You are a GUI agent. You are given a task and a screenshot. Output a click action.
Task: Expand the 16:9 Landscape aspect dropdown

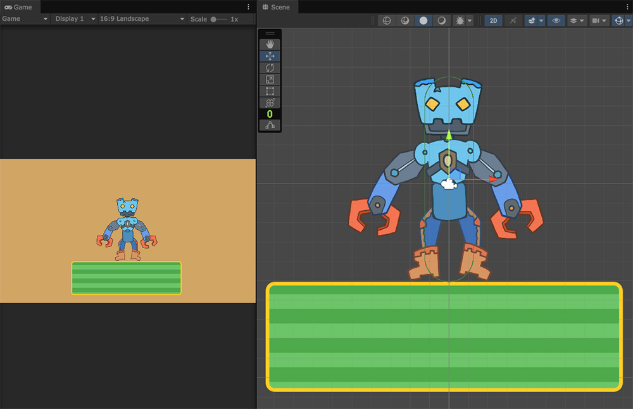point(141,19)
